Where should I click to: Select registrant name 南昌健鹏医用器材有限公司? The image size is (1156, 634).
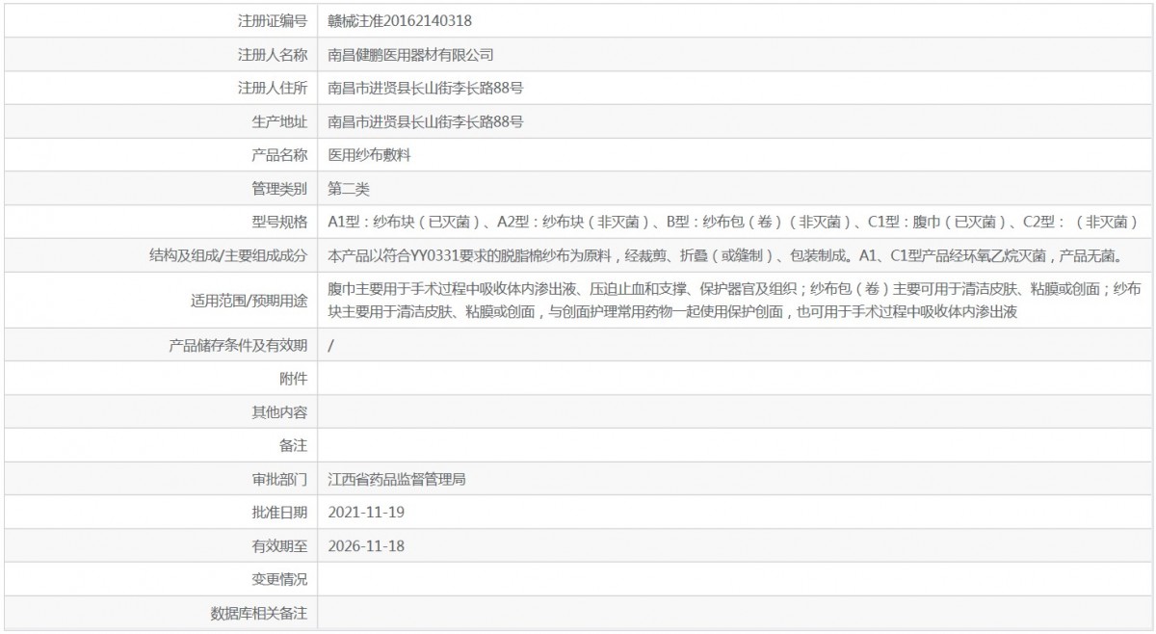click(411, 55)
